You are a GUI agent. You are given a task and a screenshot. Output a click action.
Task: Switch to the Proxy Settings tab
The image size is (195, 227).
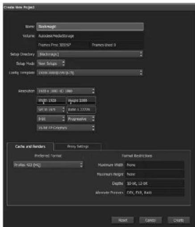click(x=78, y=147)
